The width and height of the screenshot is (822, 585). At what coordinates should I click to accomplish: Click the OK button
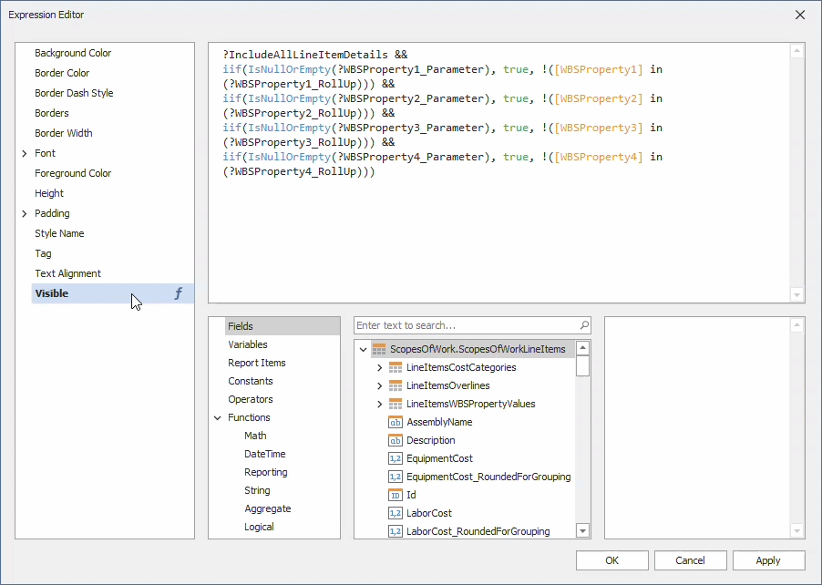(x=611, y=560)
